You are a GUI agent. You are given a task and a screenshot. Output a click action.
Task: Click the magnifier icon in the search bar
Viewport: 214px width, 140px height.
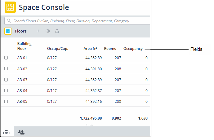pyautogui.click(x=8, y=21)
